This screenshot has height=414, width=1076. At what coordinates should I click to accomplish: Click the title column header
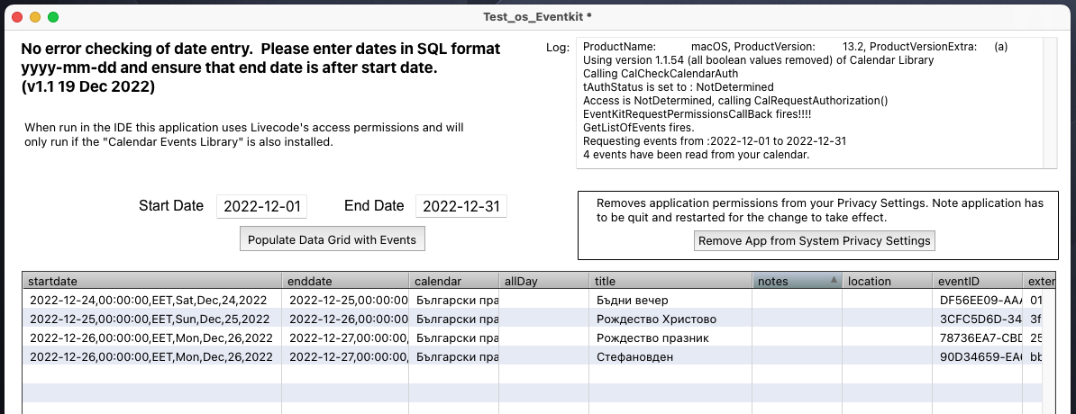(x=670, y=281)
